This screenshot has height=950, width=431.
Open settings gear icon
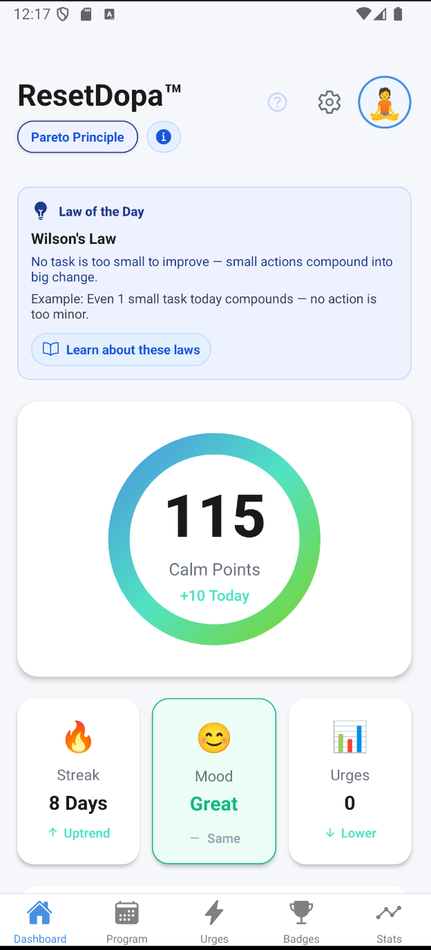[x=329, y=102]
